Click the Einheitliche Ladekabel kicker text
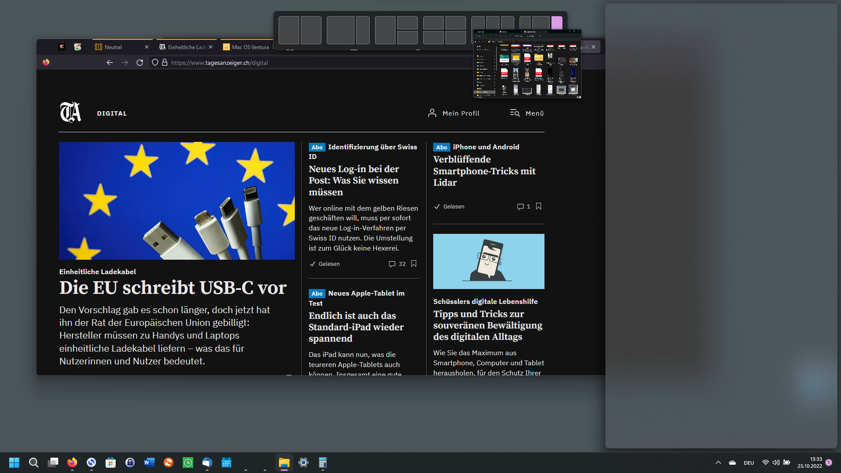The height and width of the screenshot is (473, 841). pyautogui.click(x=98, y=272)
